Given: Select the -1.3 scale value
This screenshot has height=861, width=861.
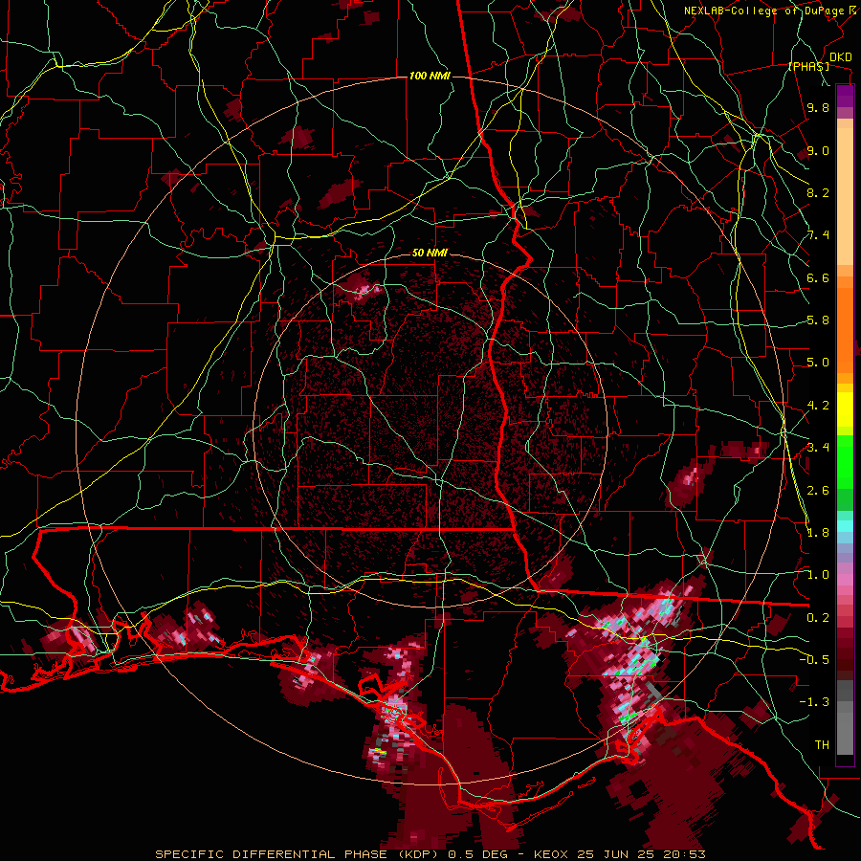Looking at the screenshot, I should coord(814,703).
